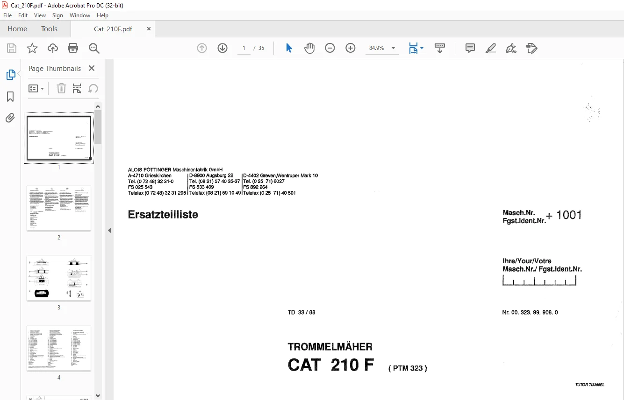Open the Sign menu
The width and height of the screenshot is (624, 400).
57,15
